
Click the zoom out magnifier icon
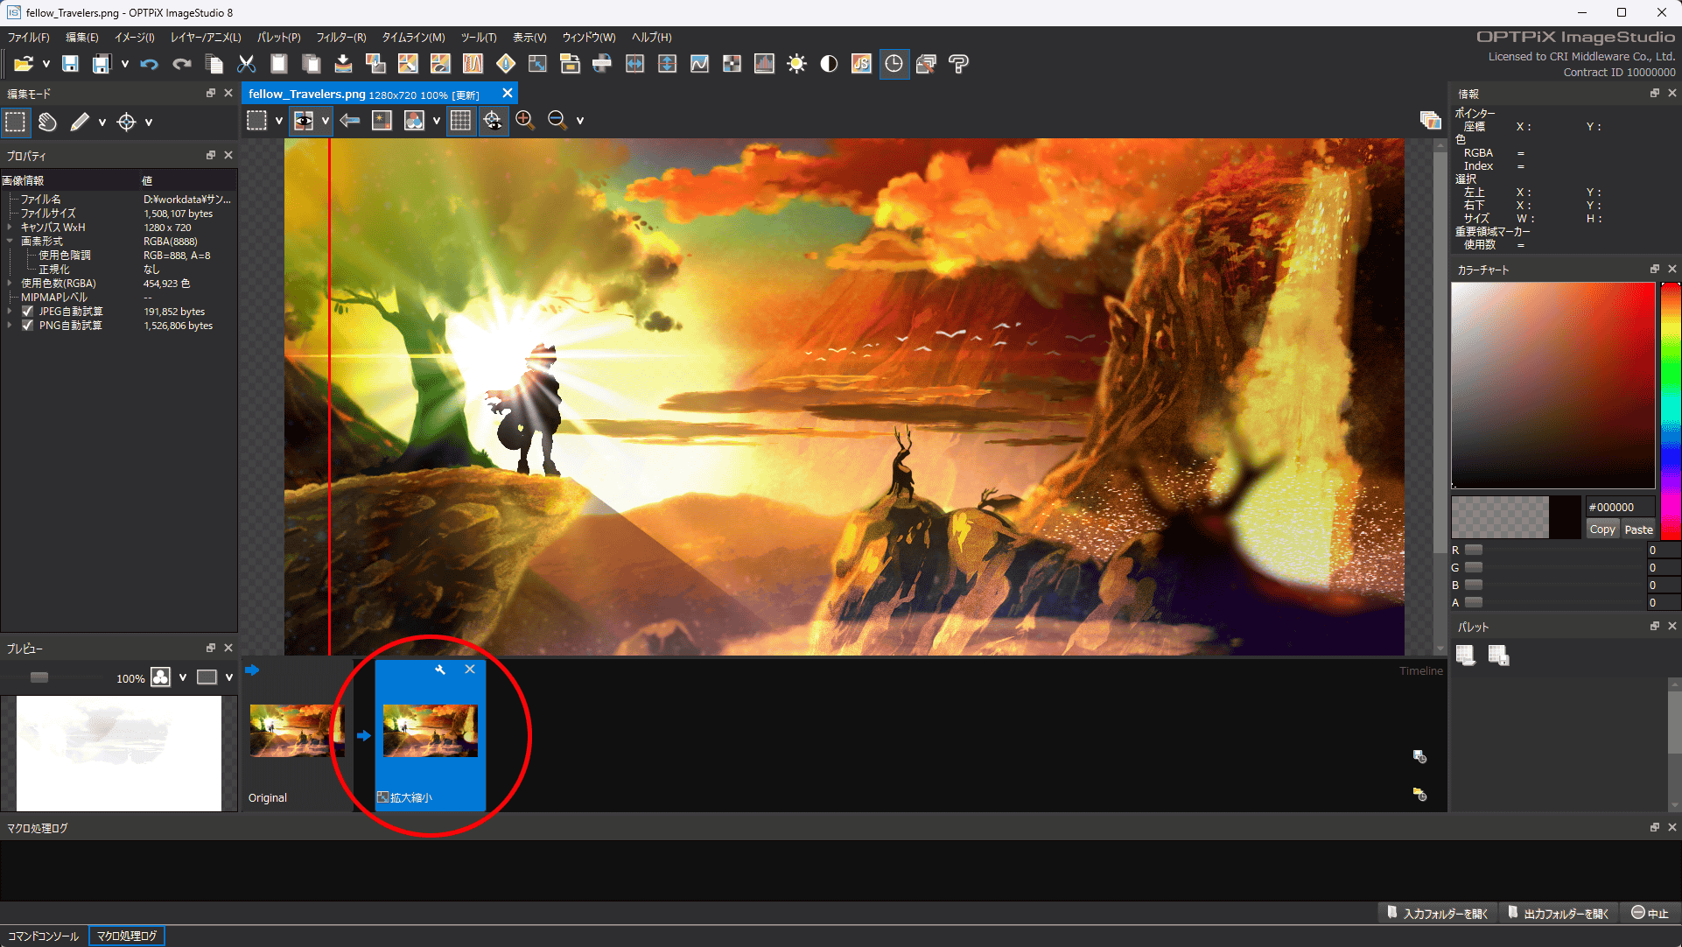coord(557,121)
